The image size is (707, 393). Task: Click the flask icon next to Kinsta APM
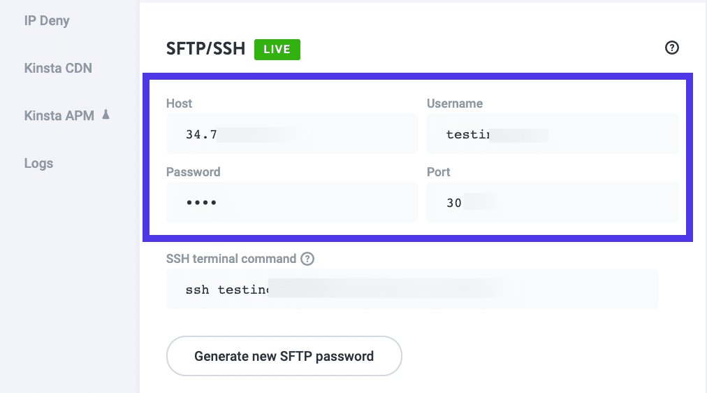(106, 115)
